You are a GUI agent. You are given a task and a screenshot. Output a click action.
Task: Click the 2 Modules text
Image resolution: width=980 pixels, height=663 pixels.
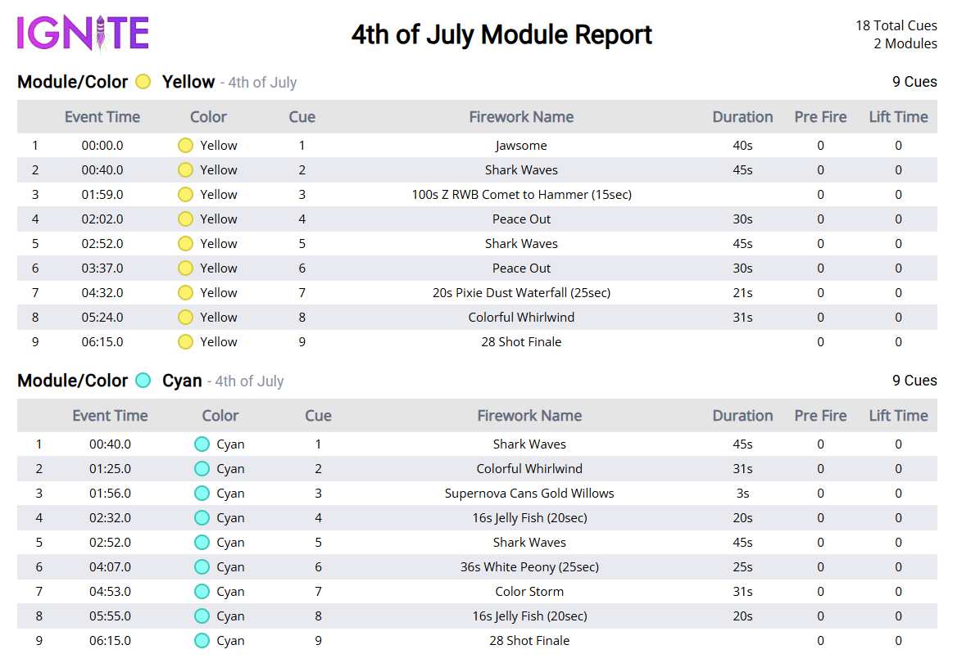(905, 43)
